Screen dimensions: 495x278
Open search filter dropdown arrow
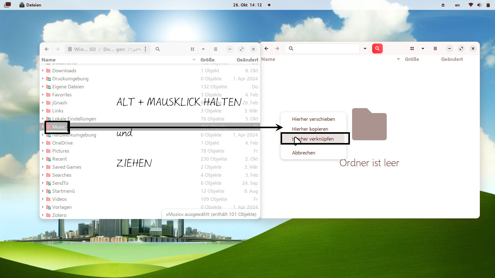tap(365, 48)
